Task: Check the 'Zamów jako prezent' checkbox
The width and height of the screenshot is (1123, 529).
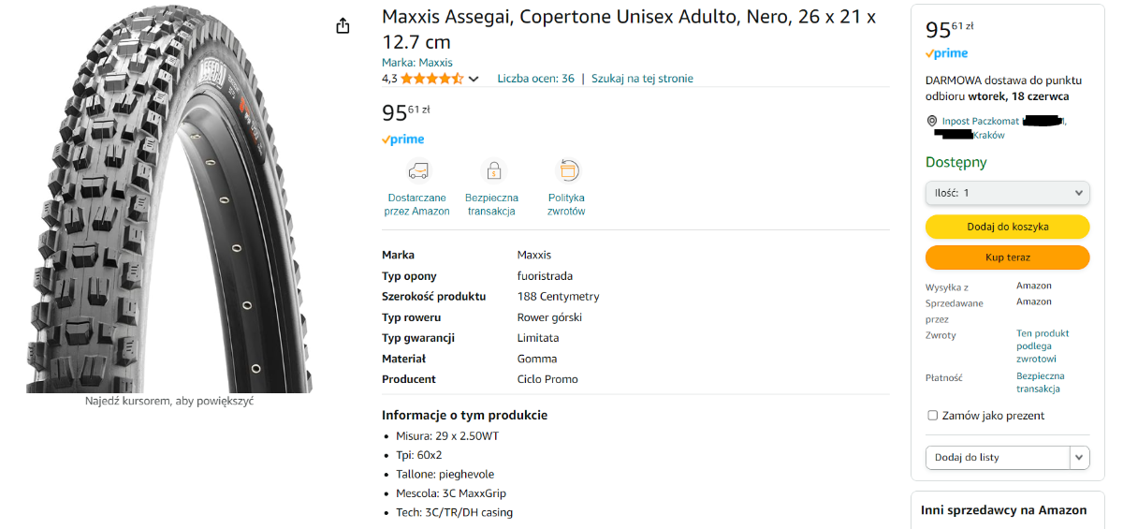Action: (932, 416)
